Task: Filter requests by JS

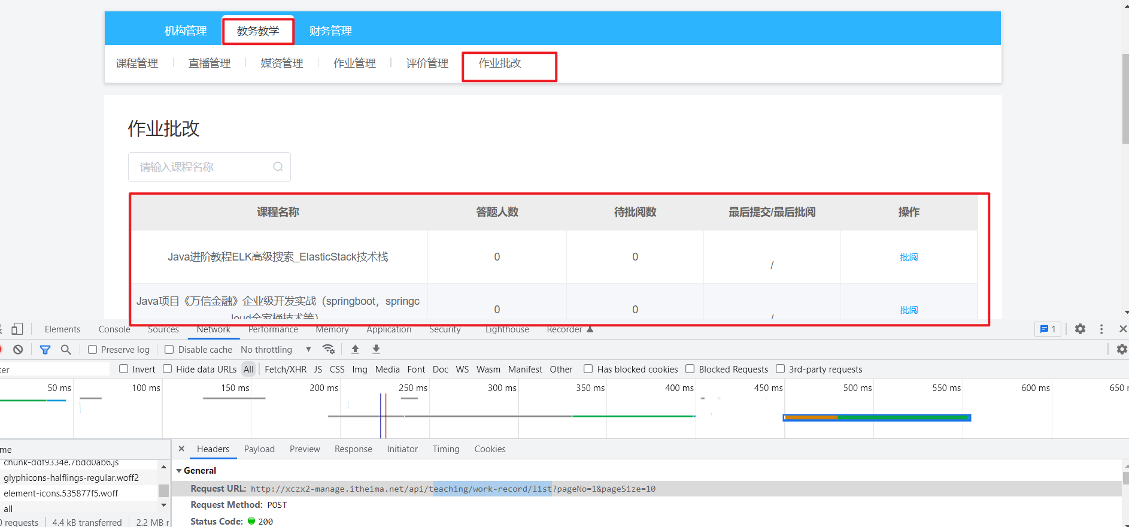Action: 318,369
